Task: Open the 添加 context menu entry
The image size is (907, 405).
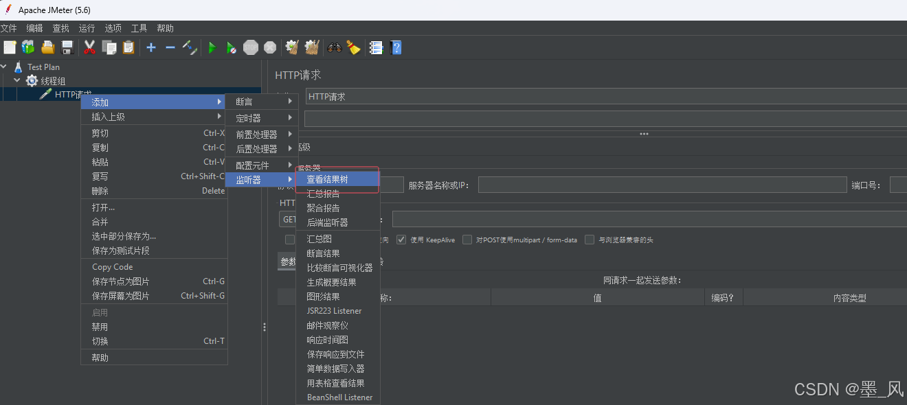Action: coord(154,102)
